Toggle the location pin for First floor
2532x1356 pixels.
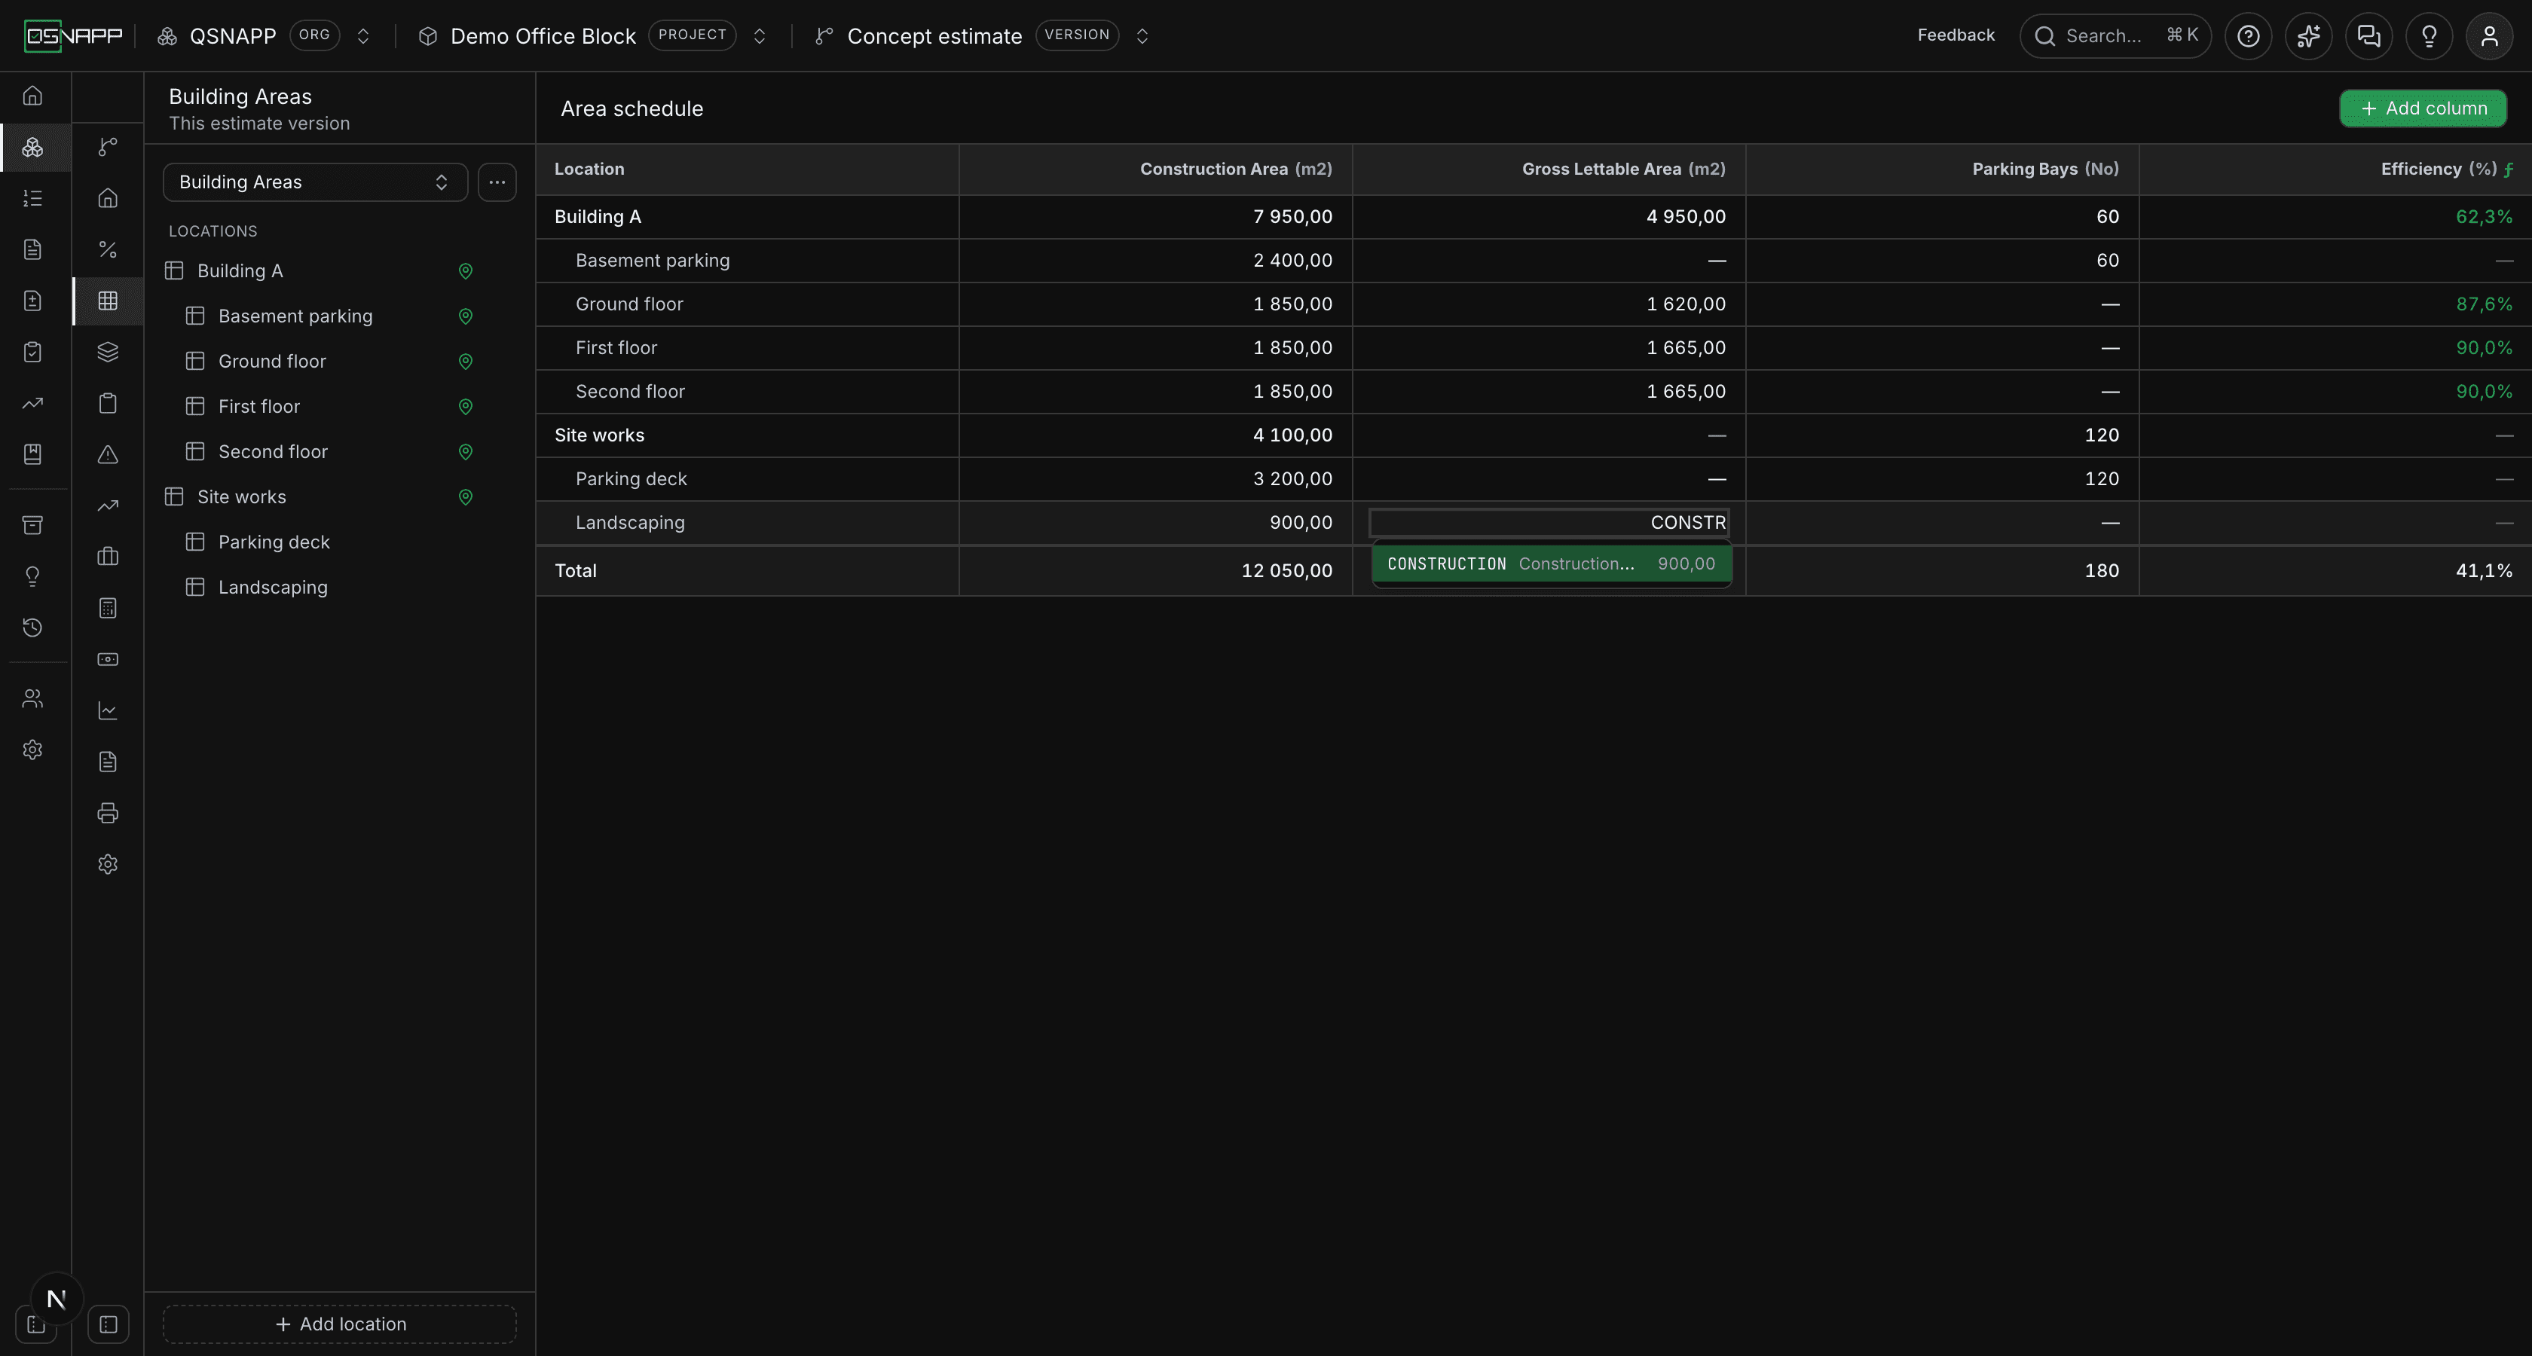point(466,407)
